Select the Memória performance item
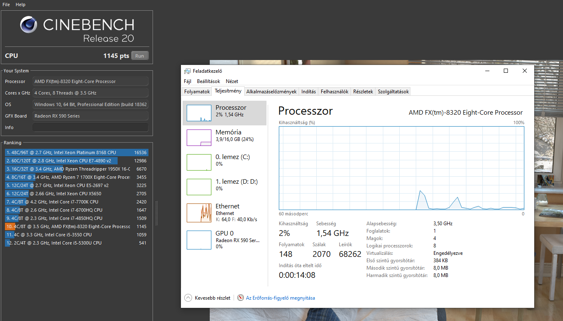563x321 pixels. [225, 138]
